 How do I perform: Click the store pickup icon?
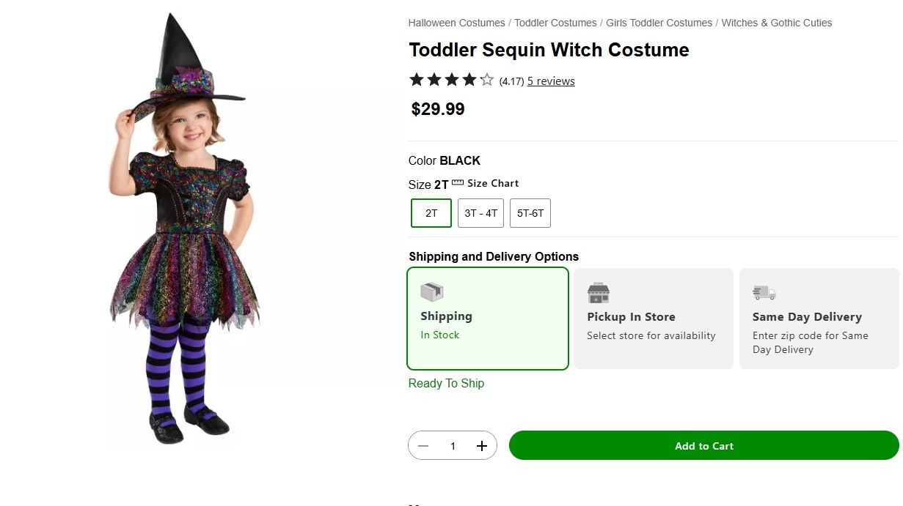click(x=599, y=293)
